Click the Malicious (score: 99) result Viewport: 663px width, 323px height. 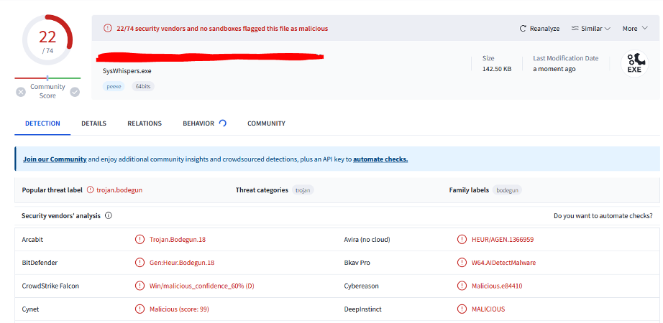[x=179, y=309]
